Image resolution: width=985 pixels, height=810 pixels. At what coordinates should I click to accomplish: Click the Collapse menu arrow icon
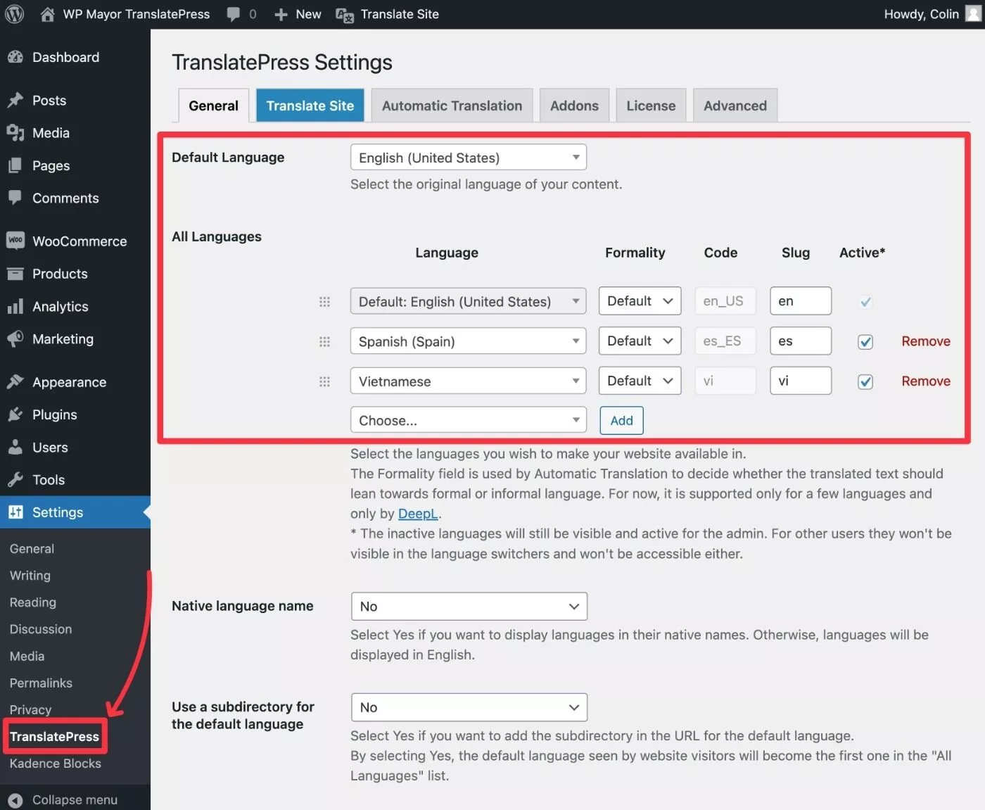pos(15,800)
